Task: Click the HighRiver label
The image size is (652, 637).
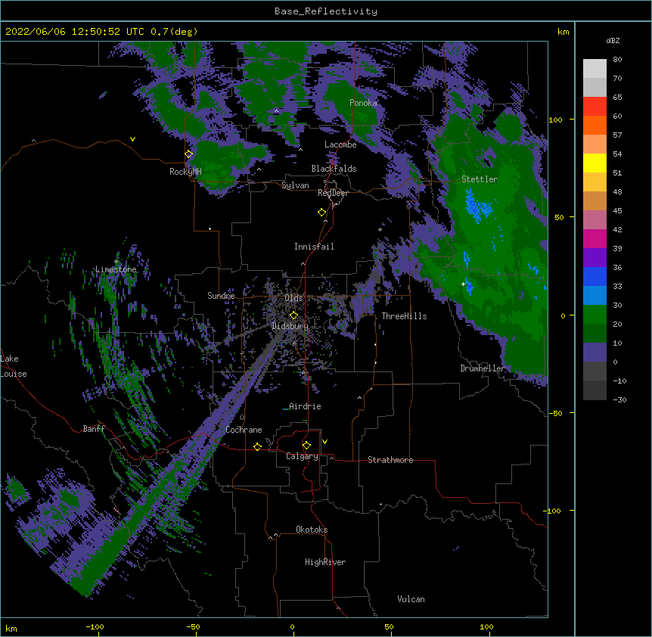Action: click(325, 562)
